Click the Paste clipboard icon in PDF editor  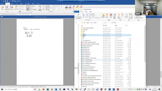16,7
